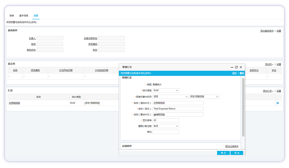Open the 统计类型 dropdown showing SUM

click(166, 90)
